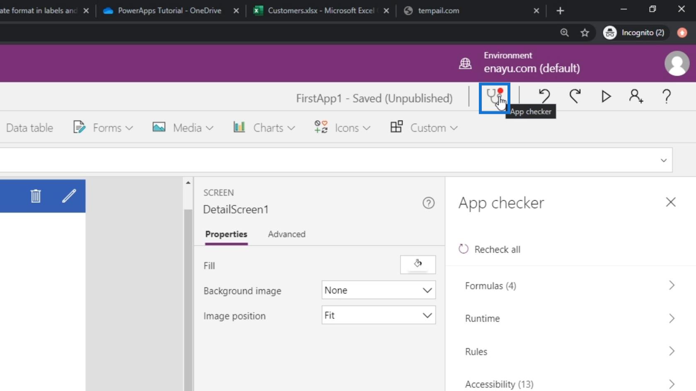This screenshot has height=391, width=696.
Task: Click the FirstApp1 - Saved (Unpublished) title
Action: [374, 98]
